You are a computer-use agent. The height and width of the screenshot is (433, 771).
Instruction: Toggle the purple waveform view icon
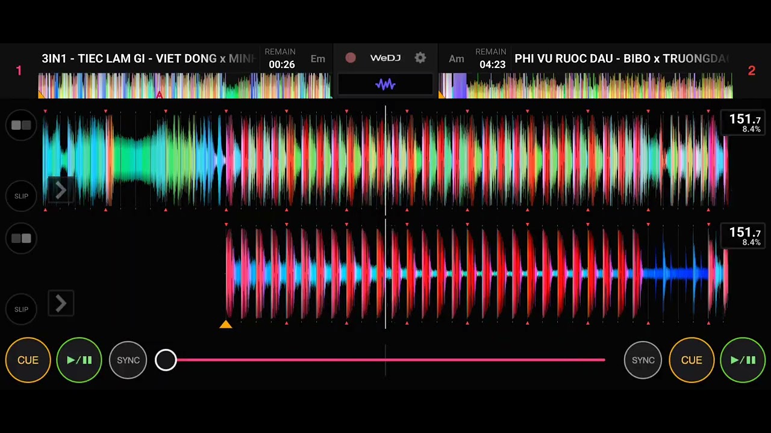[x=385, y=85]
